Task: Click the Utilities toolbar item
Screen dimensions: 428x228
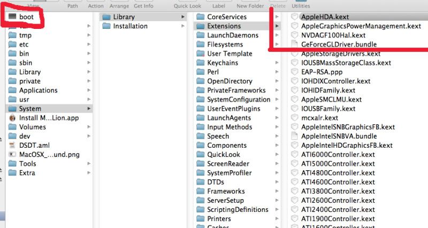Action: pyautogui.click(x=301, y=6)
